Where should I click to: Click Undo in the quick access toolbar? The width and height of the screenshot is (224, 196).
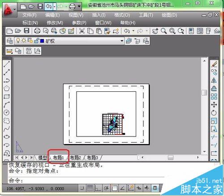pyautogui.click(x=49, y=7)
